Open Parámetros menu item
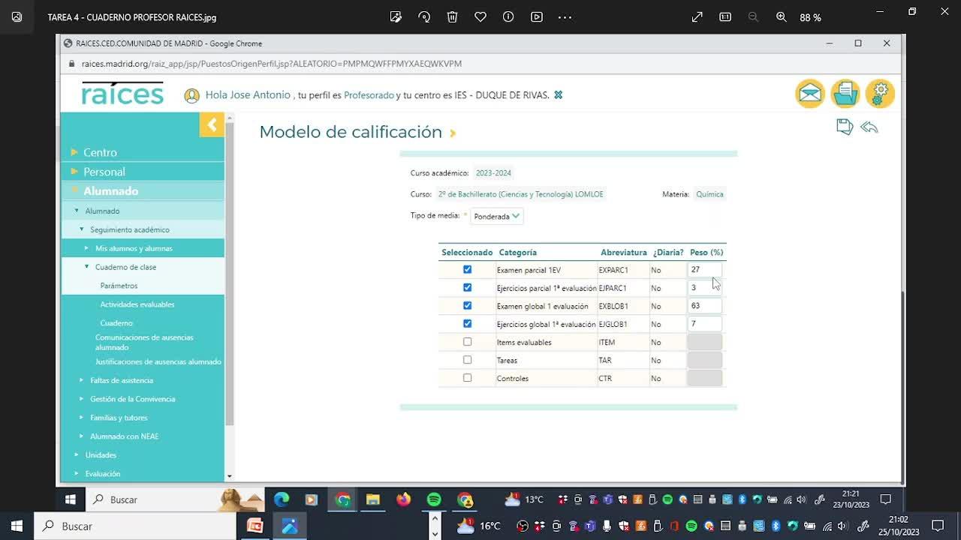Screen dimensions: 961x540 (119, 286)
